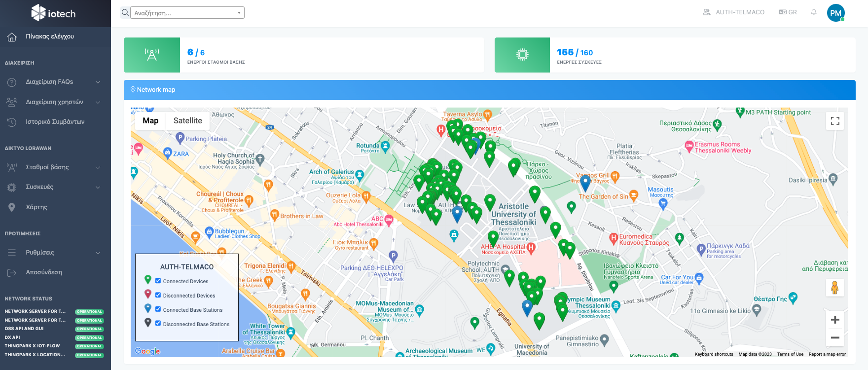Click the Χάρτης pin icon
Screen dimensions: 868x370
click(12, 207)
